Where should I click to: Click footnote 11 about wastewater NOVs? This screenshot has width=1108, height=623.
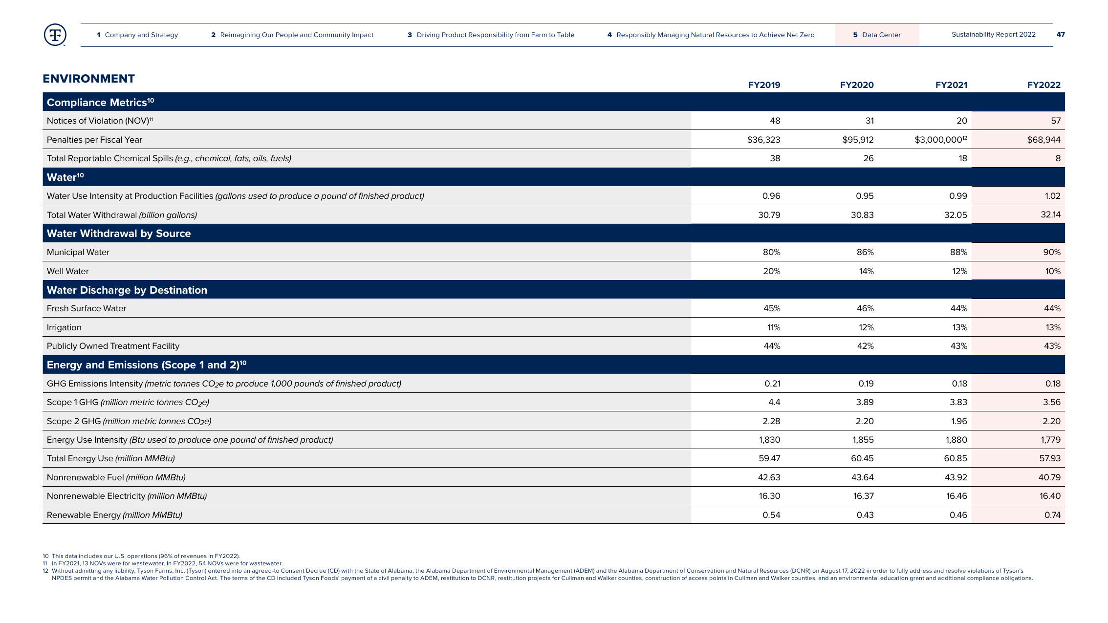point(163,563)
